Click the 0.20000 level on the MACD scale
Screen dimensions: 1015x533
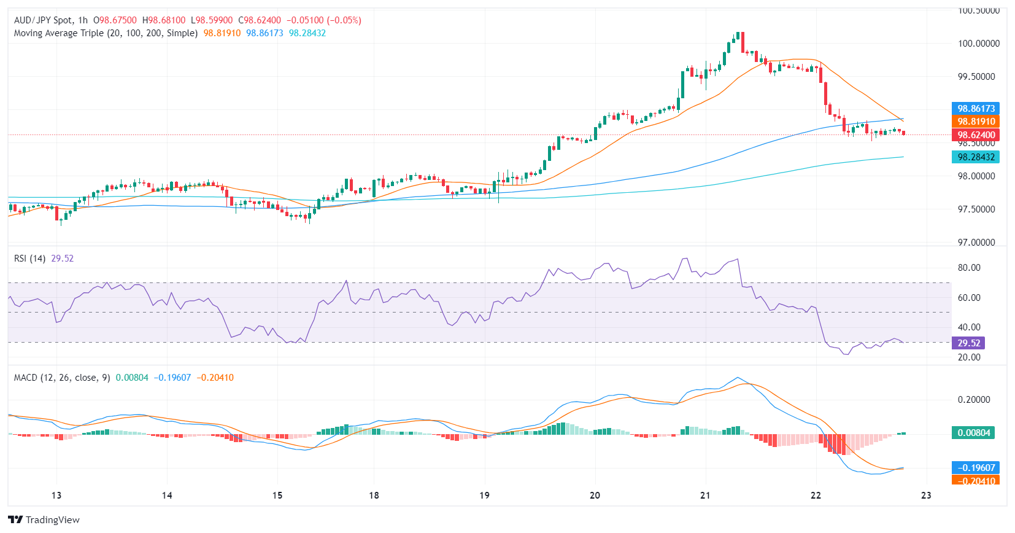point(974,400)
